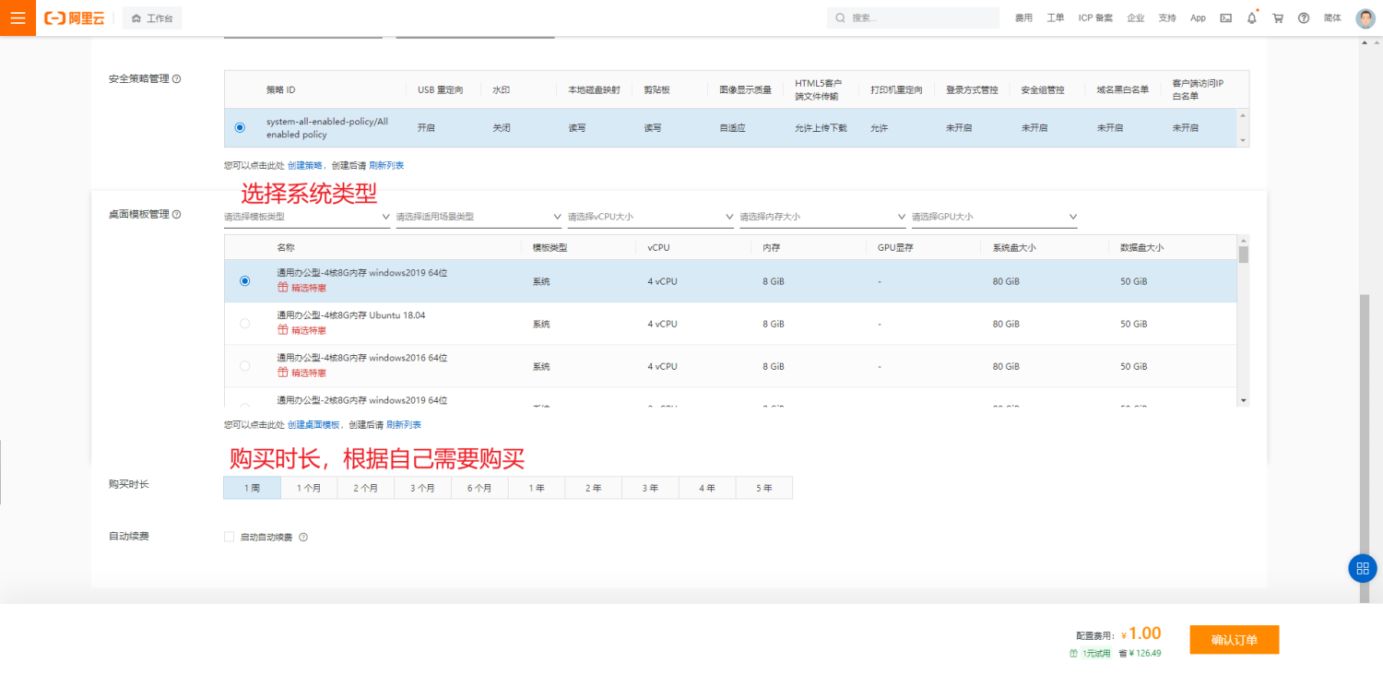Open the 请选择GPU大小 dropdown
Viewport: 1383px width, 675px height.
pyautogui.click(x=995, y=217)
